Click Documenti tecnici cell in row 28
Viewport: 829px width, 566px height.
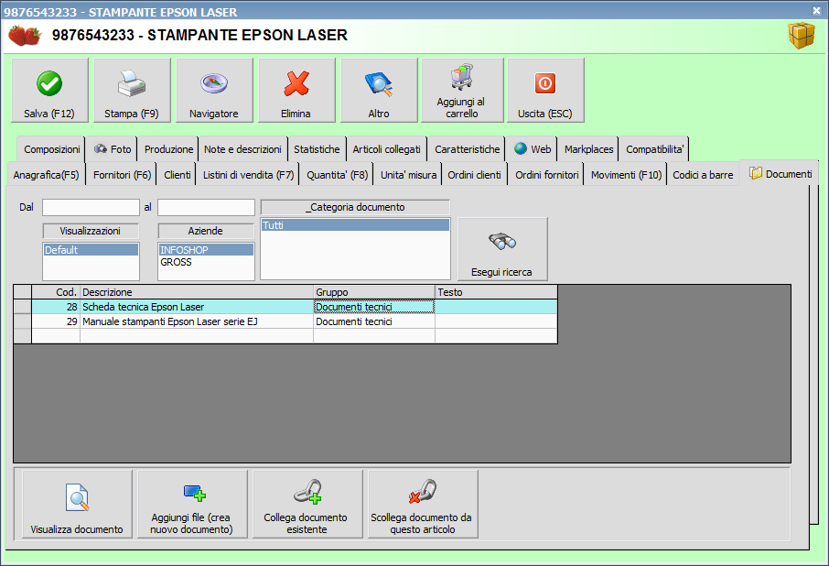tap(374, 307)
